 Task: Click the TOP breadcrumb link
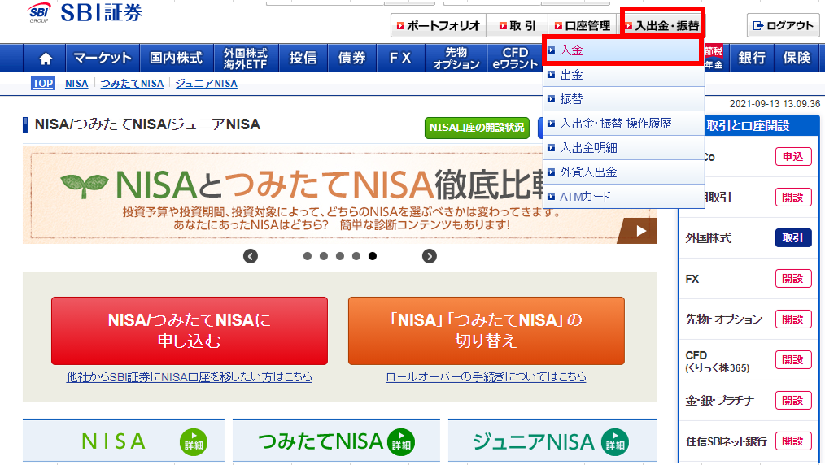point(42,84)
